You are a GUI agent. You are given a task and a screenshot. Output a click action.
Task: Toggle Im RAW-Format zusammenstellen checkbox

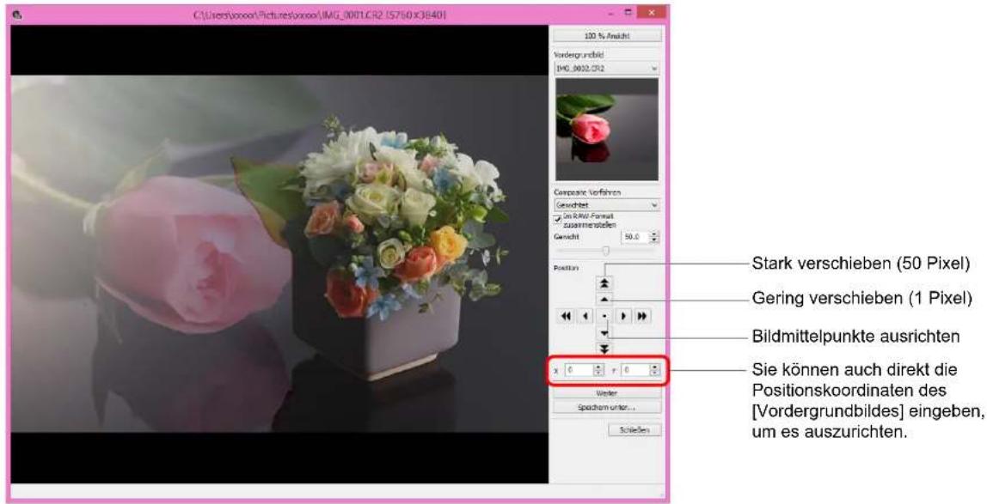coord(558,219)
